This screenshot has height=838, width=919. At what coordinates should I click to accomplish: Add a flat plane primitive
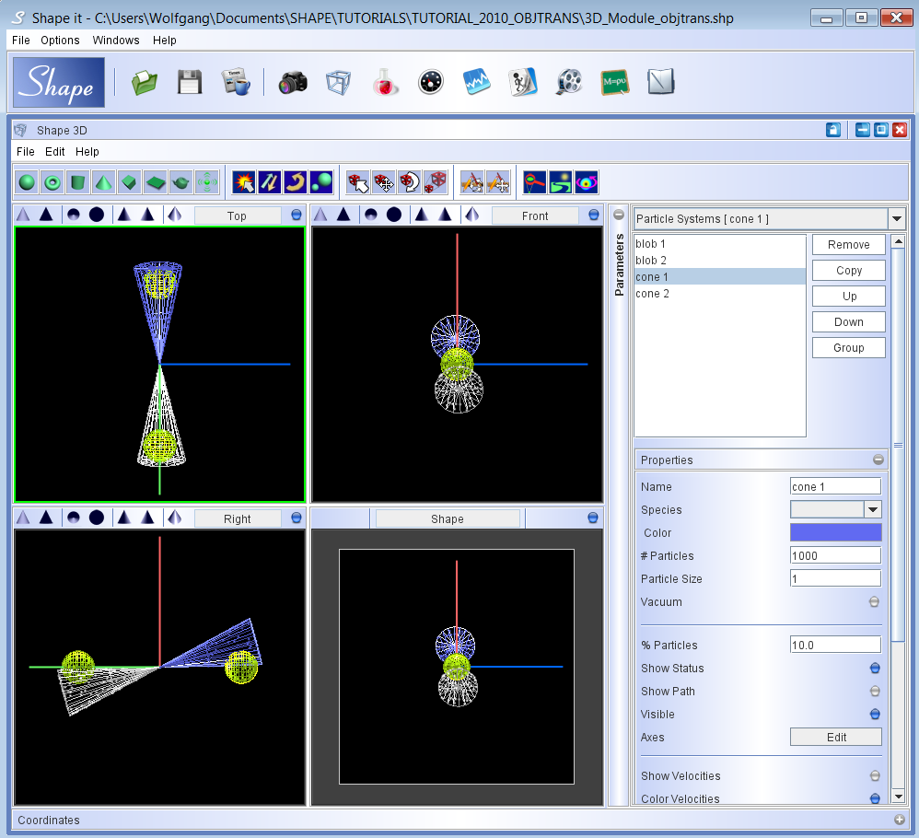(156, 182)
